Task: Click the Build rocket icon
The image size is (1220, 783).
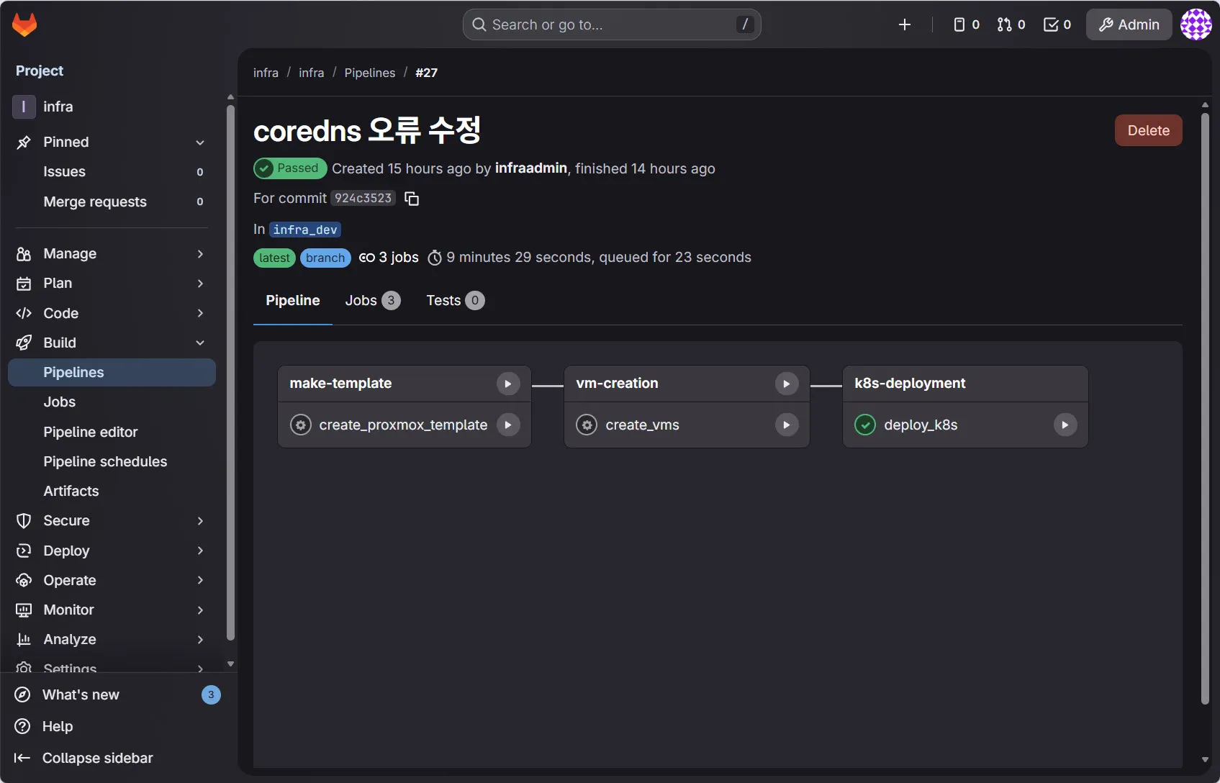Action: coord(24,343)
